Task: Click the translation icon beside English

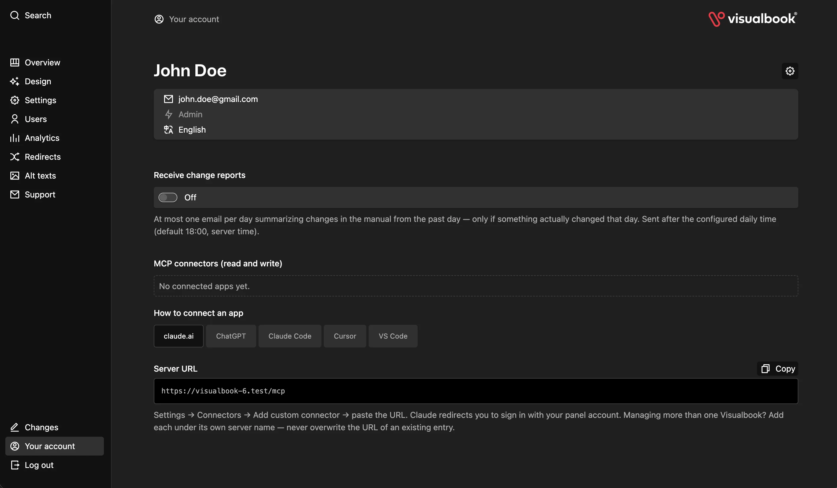Action: click(169, 130)
